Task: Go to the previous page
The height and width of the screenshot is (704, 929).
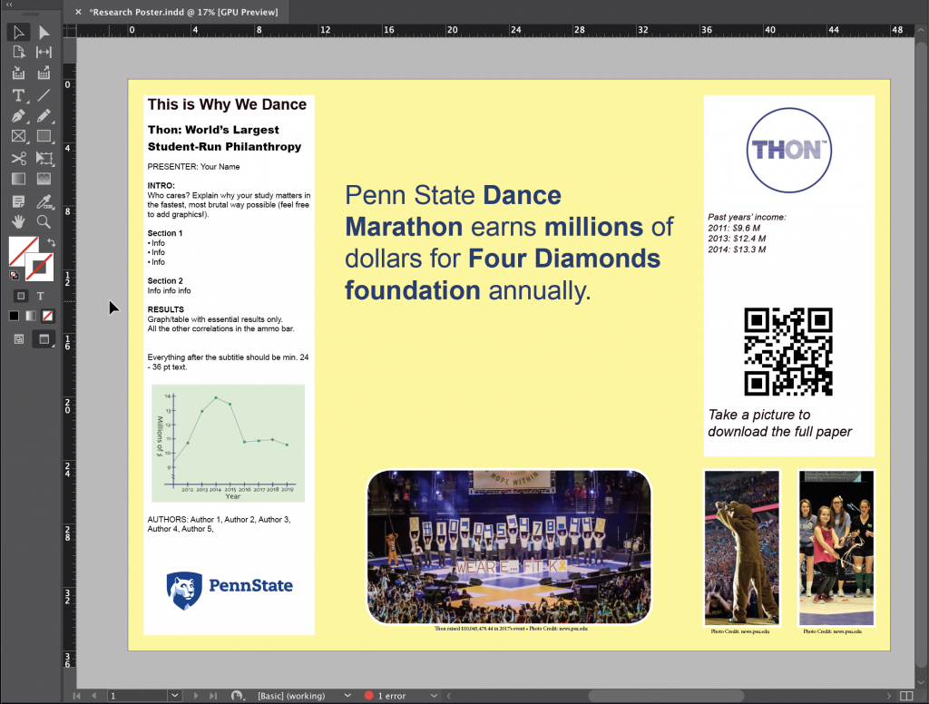Action: coord(94,696)
